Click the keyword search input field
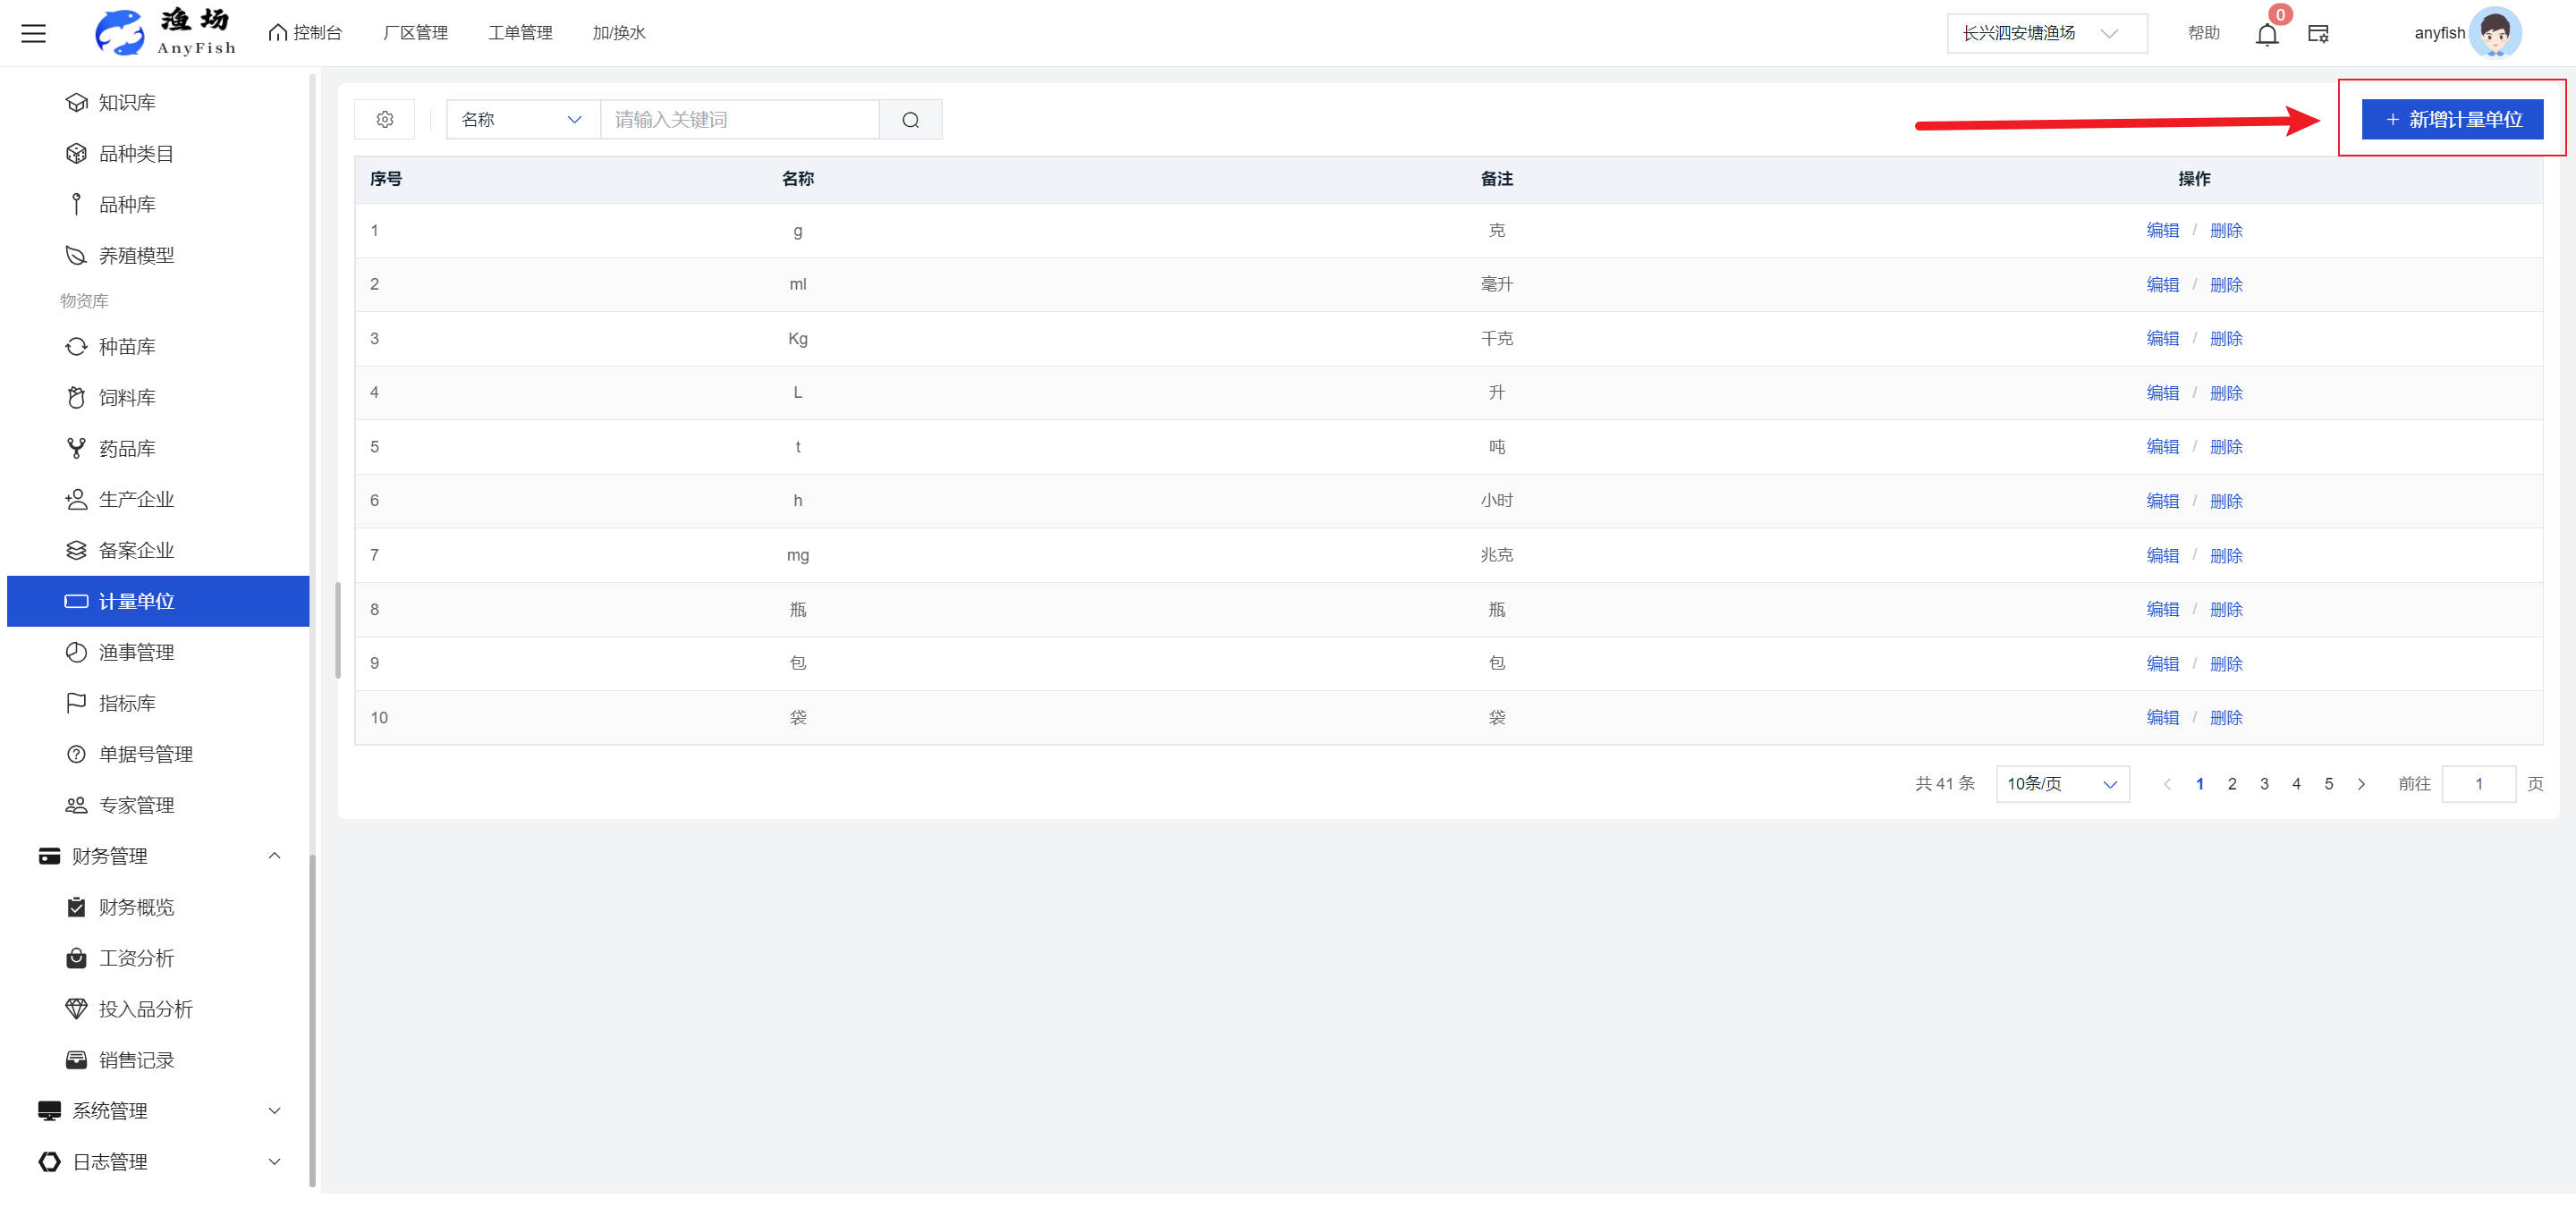The image size is (2576, 1207). pyautogui.click(x=738, y=120)
